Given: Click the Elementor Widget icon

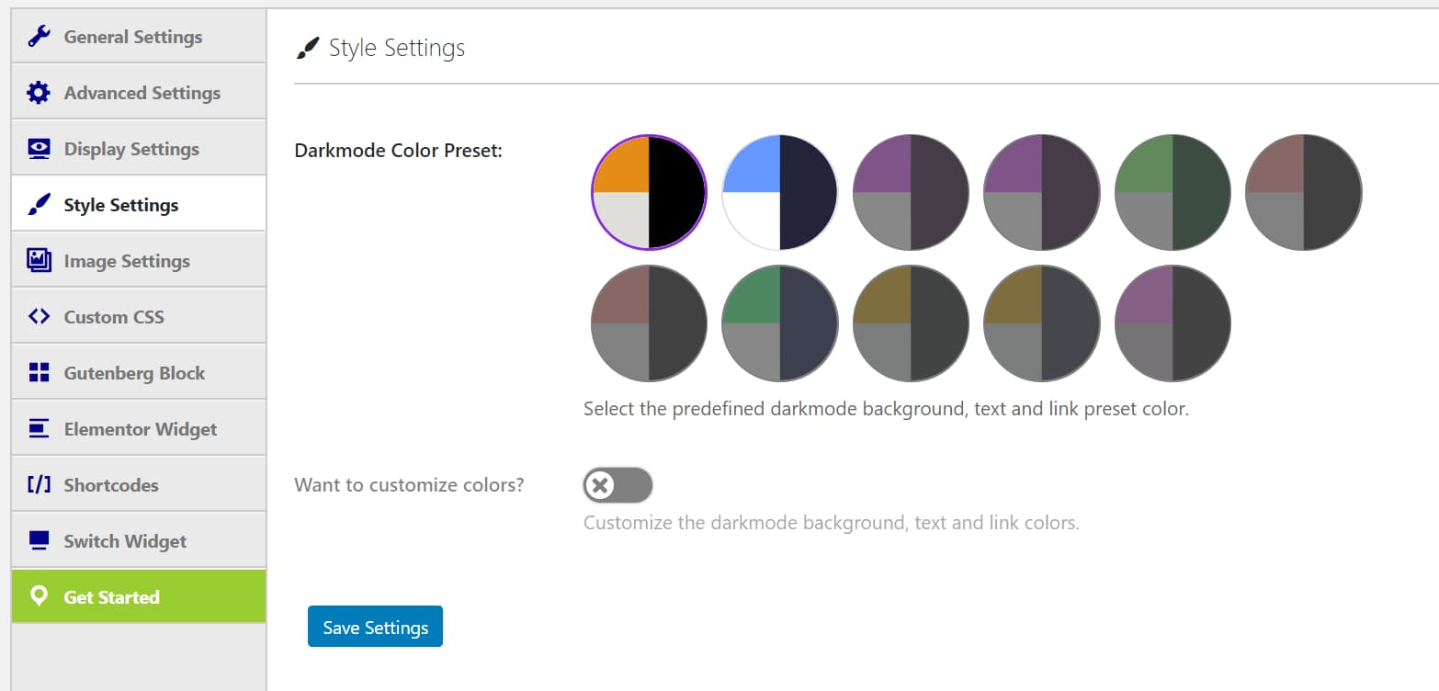Looking at the screenshot, I should pyautogui.click(x=39, y=429).
